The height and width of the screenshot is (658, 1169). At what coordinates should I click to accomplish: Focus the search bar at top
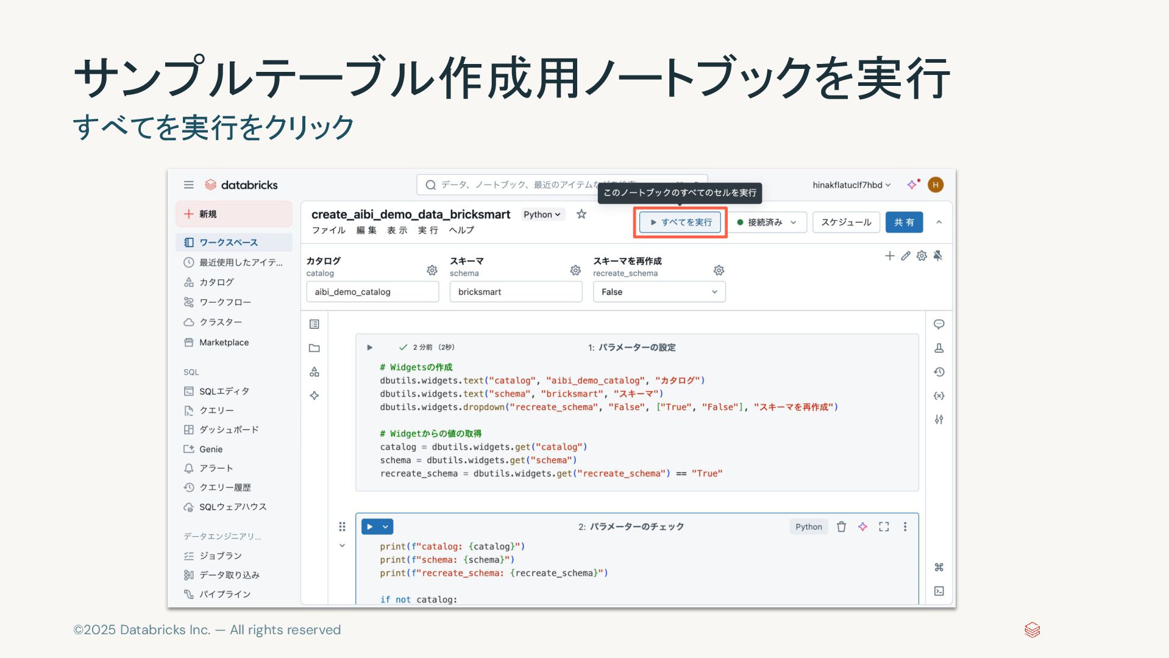tap(562, 185)
